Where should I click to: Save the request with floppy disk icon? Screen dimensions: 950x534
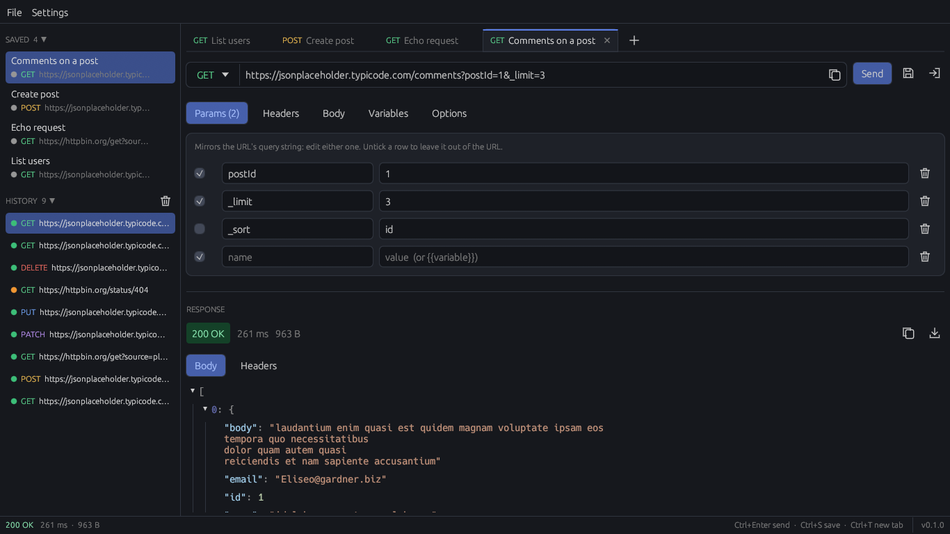908,73
